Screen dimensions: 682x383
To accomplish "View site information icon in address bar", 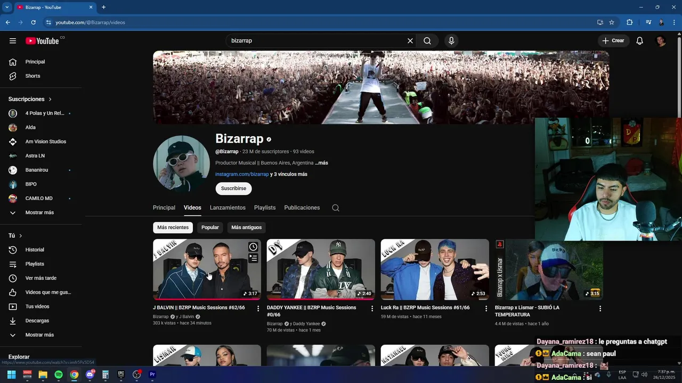I will 48,22.
